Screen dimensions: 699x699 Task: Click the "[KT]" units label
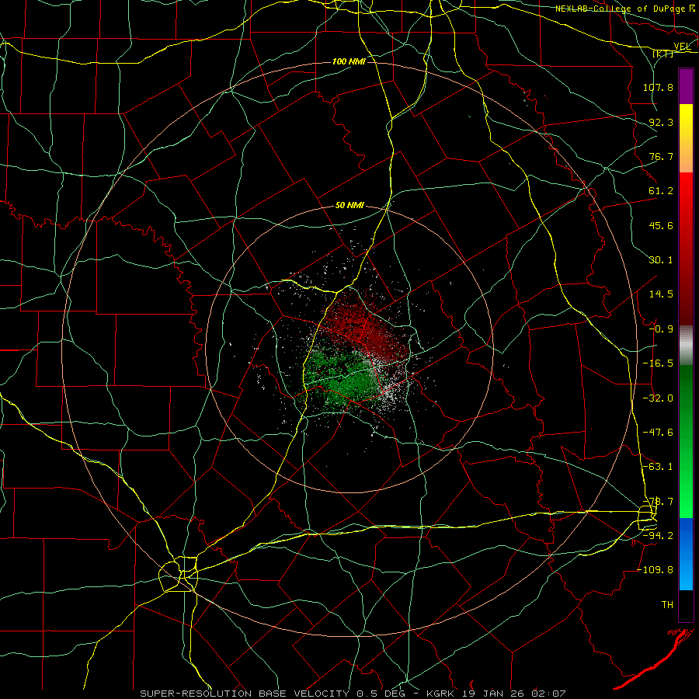click(x=662, y=54)
